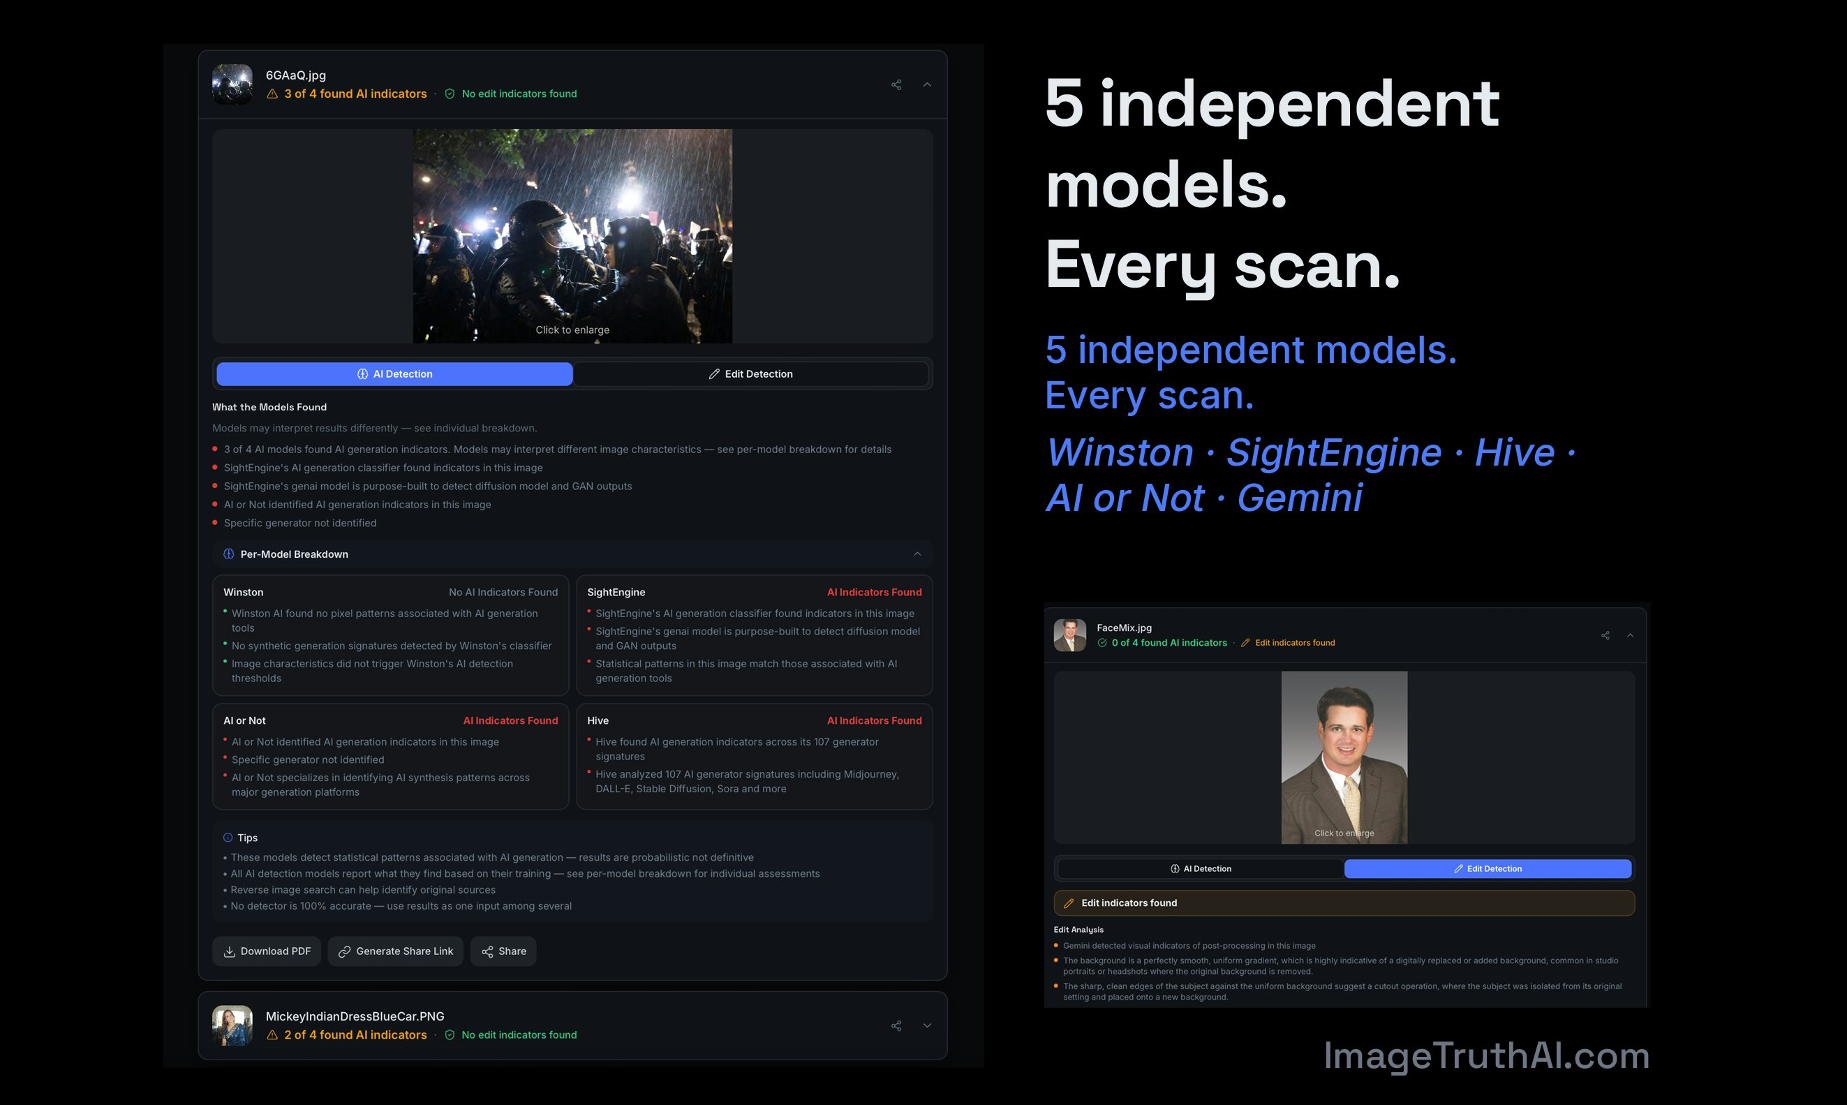Click "AI Indicators Found" on Hive card
This screenshot has height=1105, width=1847.
coord(875,721)
